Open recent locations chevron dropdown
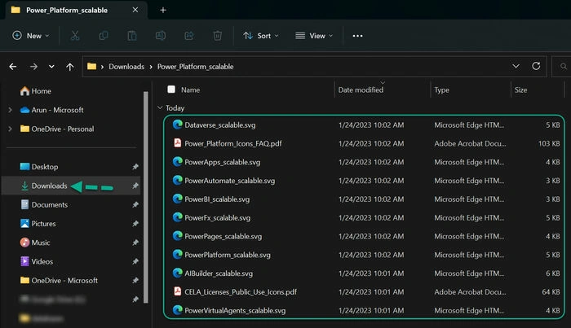Viewport: 571px width, 328px height. click(51, 67)
